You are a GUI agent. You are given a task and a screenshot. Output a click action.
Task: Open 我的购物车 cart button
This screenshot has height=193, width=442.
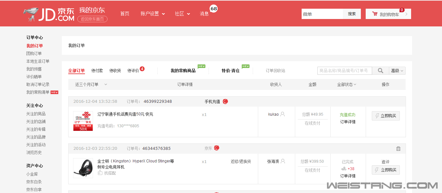388,14
